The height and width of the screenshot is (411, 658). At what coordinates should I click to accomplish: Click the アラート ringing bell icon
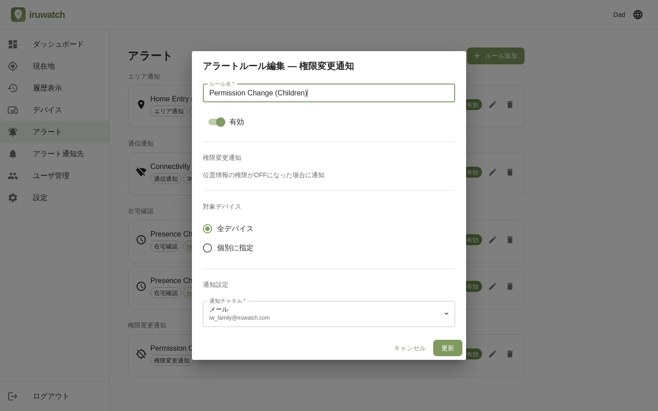(x=13, y=132)
